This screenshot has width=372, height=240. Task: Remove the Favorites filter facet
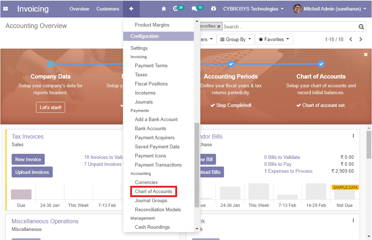[x=219, y=26]
